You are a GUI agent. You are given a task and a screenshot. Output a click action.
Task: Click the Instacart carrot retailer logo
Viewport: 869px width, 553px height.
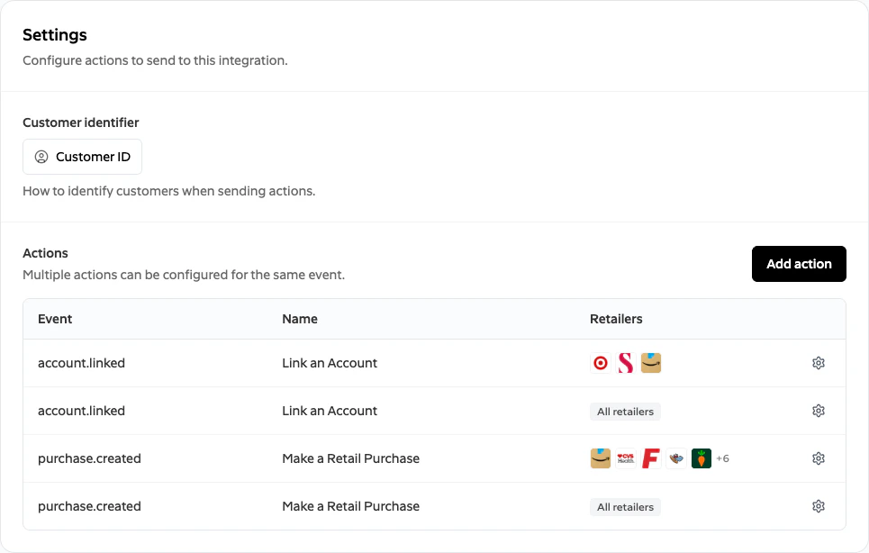click(702, 458)
